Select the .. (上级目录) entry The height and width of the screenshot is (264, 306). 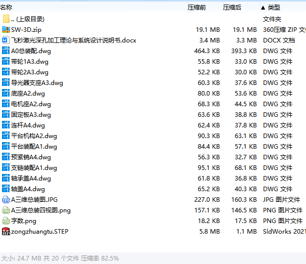(28, 19)
